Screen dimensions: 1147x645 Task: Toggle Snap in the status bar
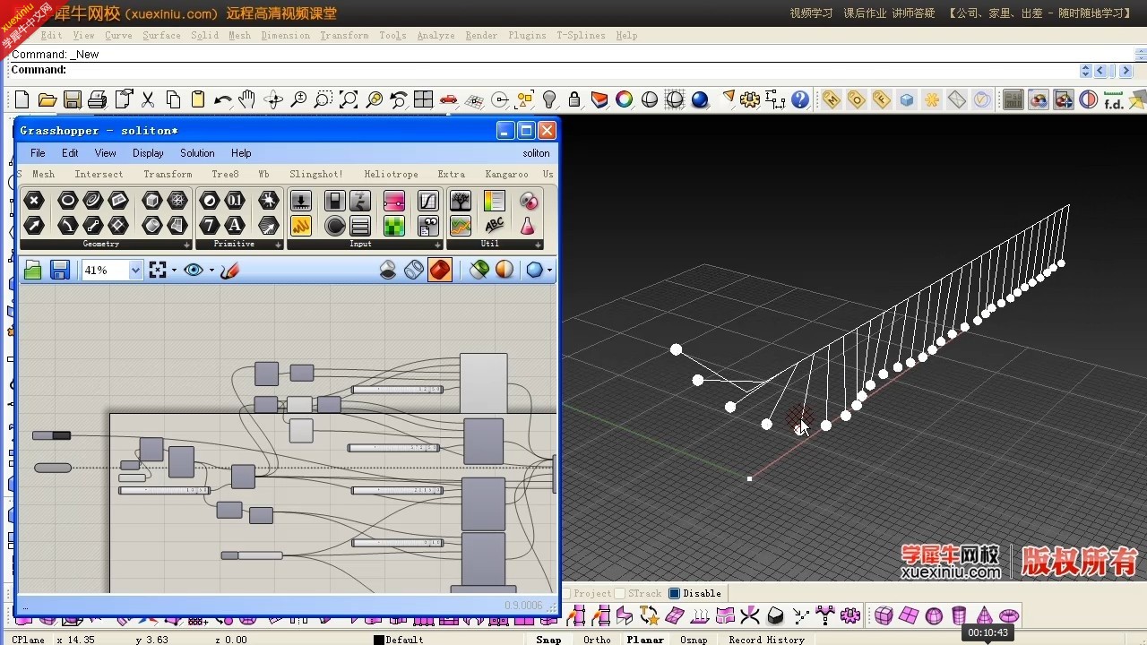coord(548,640)
